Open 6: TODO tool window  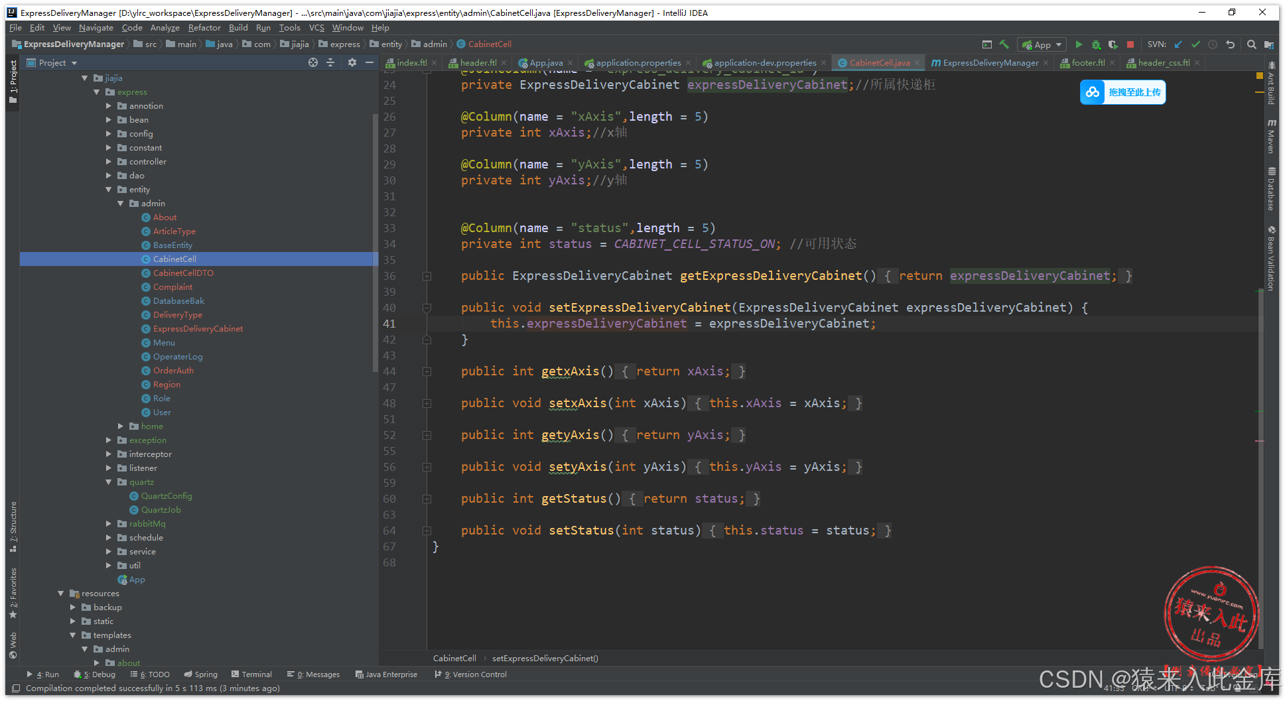(150, 674)
